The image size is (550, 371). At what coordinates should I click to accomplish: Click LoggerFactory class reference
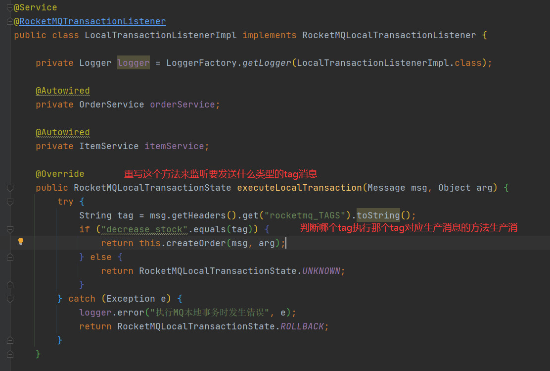click(201, 63)
